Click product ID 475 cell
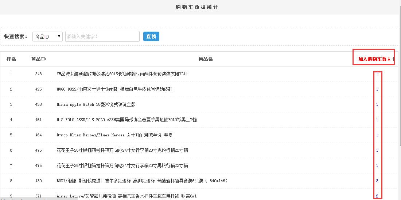 [x=38, y=151]
